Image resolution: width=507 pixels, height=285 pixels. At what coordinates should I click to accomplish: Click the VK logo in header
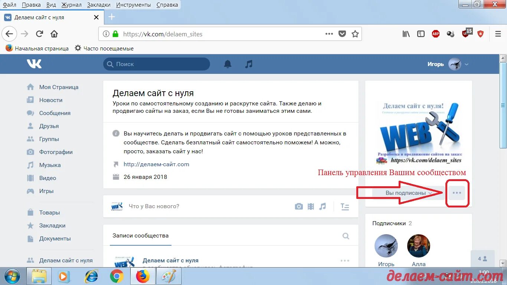point(34,64)
